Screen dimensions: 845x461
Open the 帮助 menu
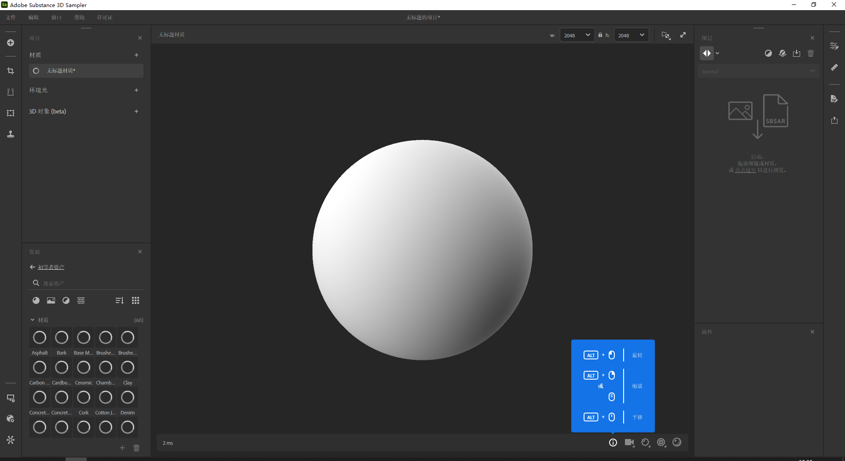point(79,17)
